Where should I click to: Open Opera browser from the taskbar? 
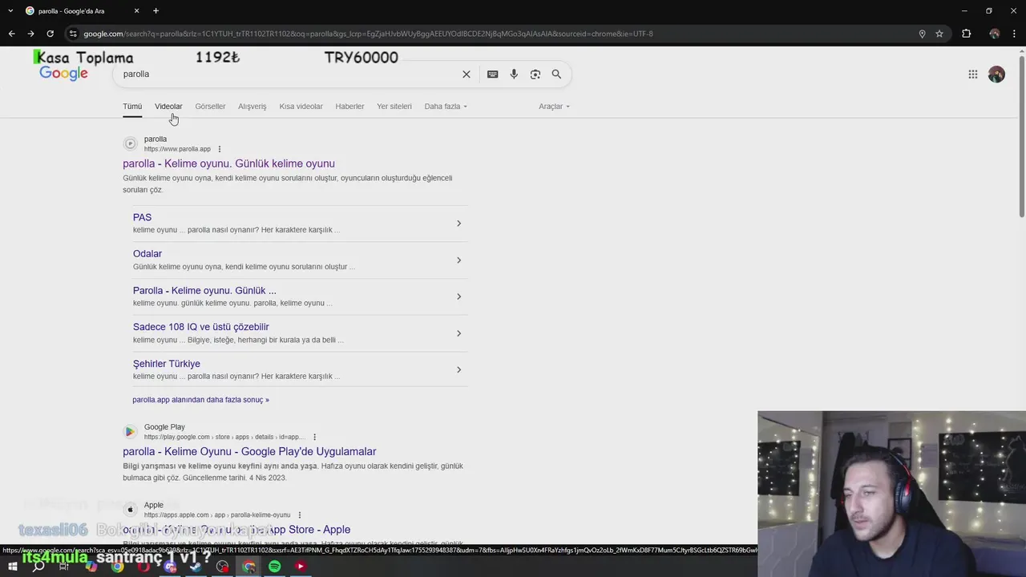tap(143, 567)
